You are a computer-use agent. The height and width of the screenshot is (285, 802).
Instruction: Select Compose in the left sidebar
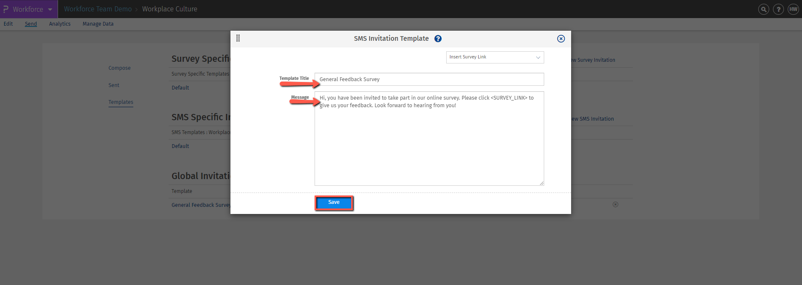pyautogui.click(x=119, y=68)
